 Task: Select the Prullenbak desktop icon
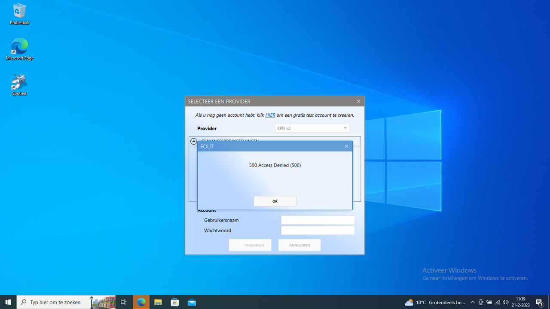click(19, 14)
